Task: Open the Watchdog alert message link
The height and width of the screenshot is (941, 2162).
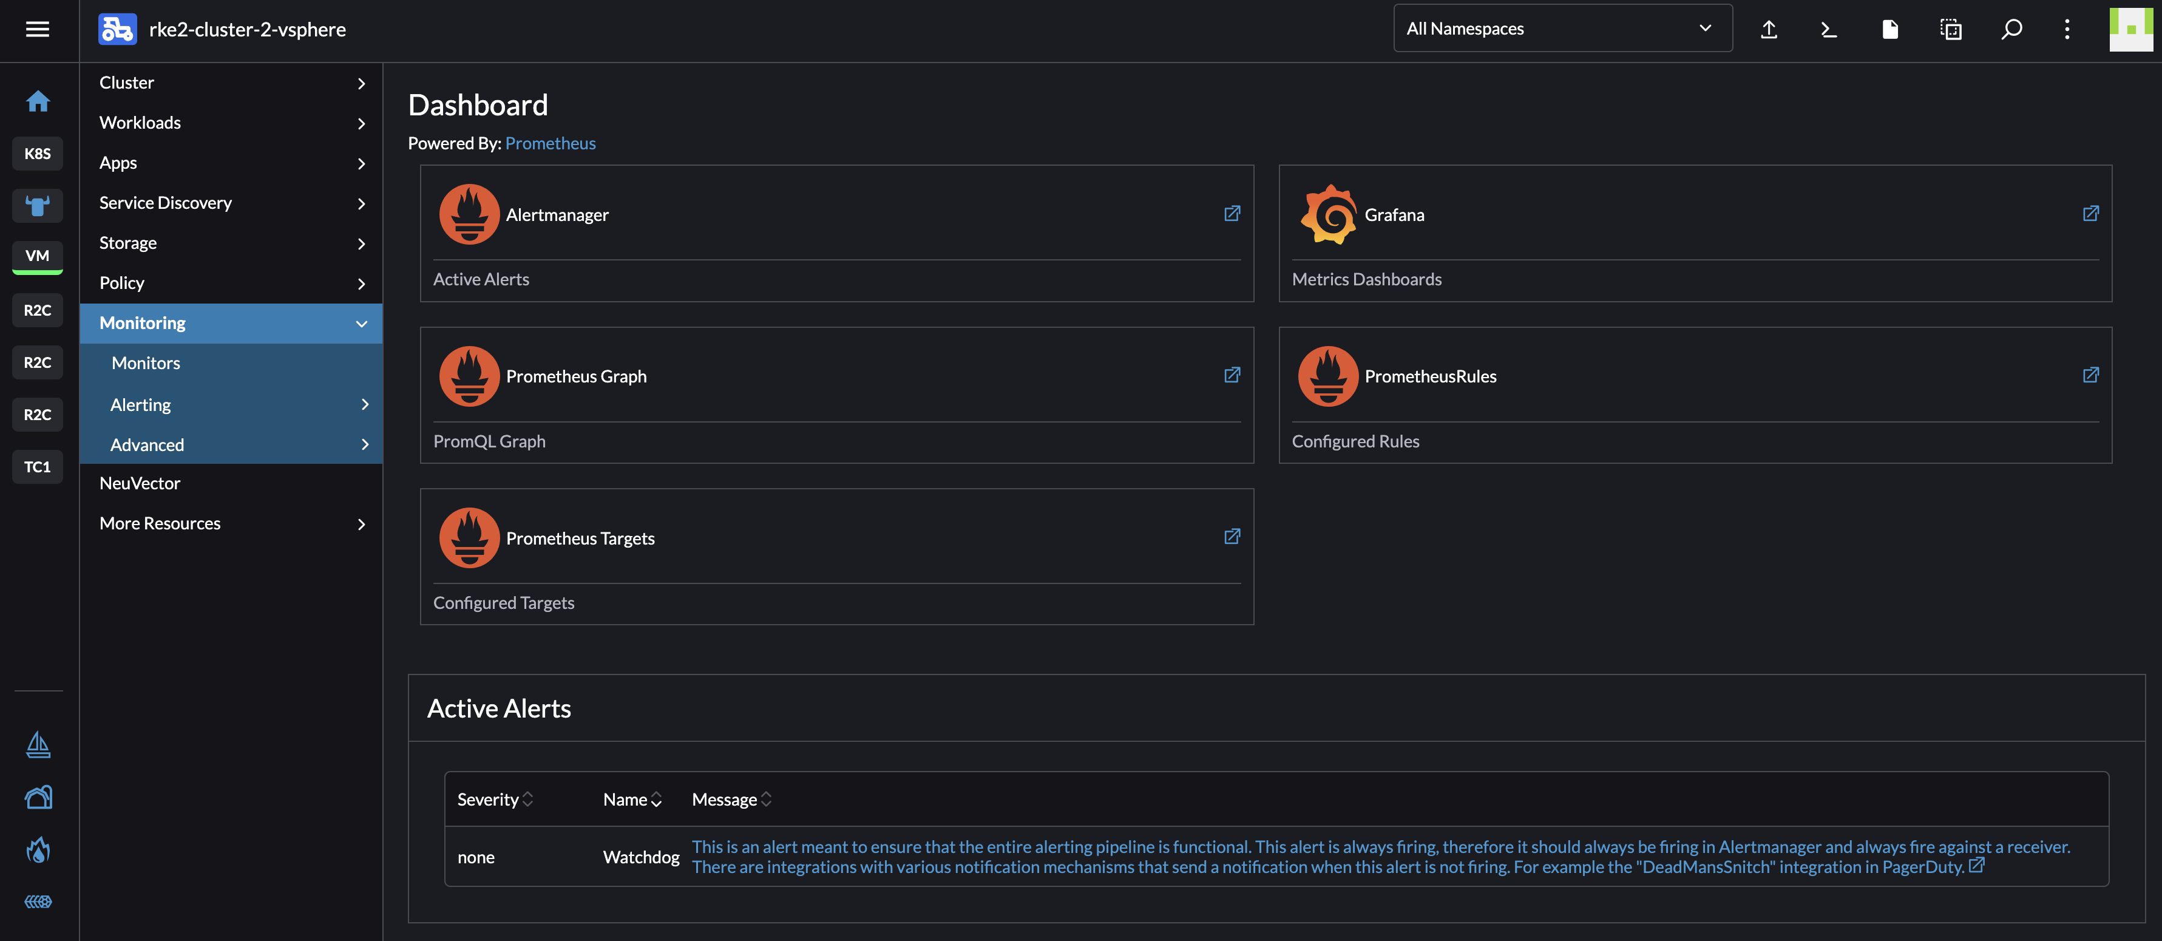Action: 1381,857
